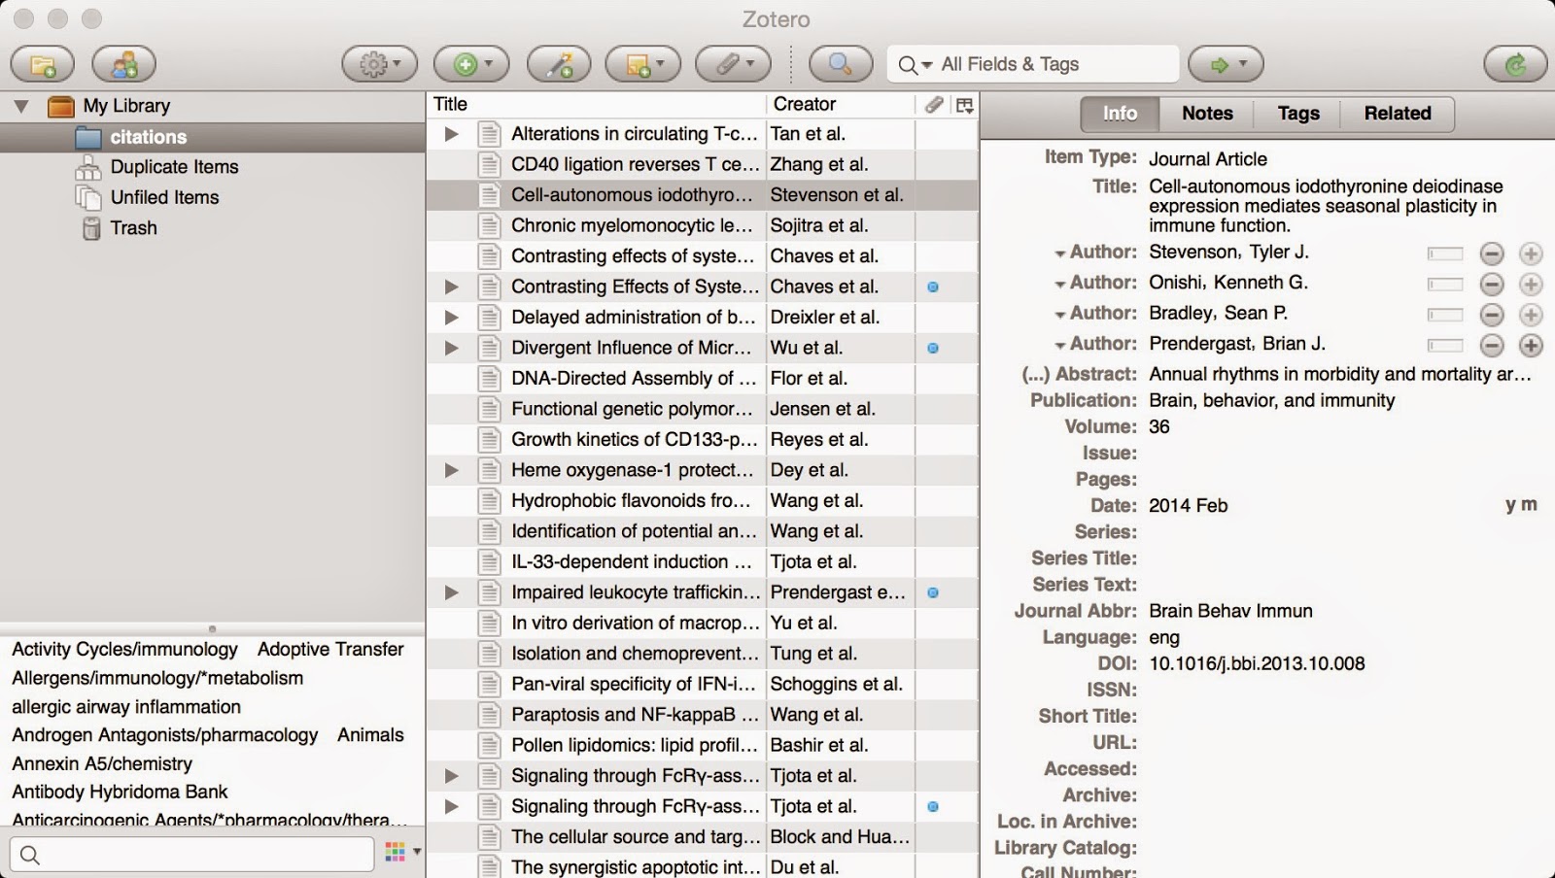The width and height of the screenshot is (1555, 878).
Task: Add an author after Prendergast with plus
Action: pos(1531,345)
